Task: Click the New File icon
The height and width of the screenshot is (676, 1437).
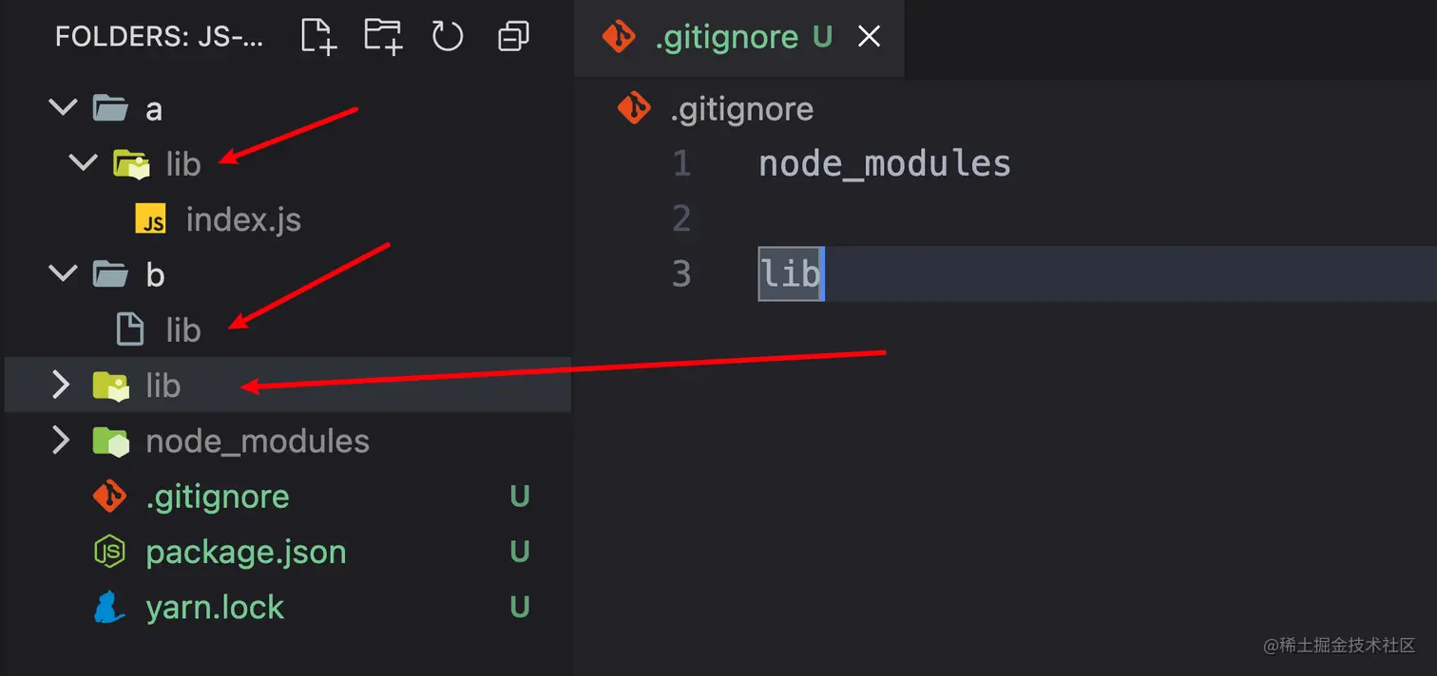Action: [x=318, y=37]
